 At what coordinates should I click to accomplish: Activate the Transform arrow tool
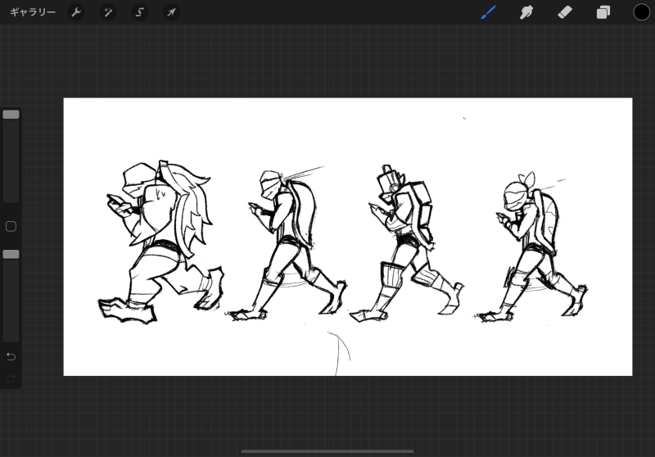[171, 12]
